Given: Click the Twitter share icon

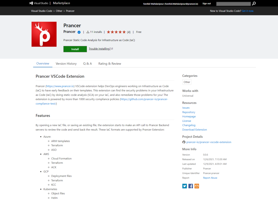Looking at the screenshot, I should pos(185,186).
